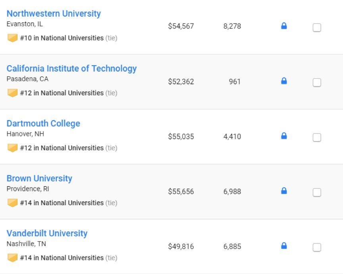The image size is (343, 274).
Task: Click the lock icon in Dartmouth College row
Action: (x=284, y=136)
